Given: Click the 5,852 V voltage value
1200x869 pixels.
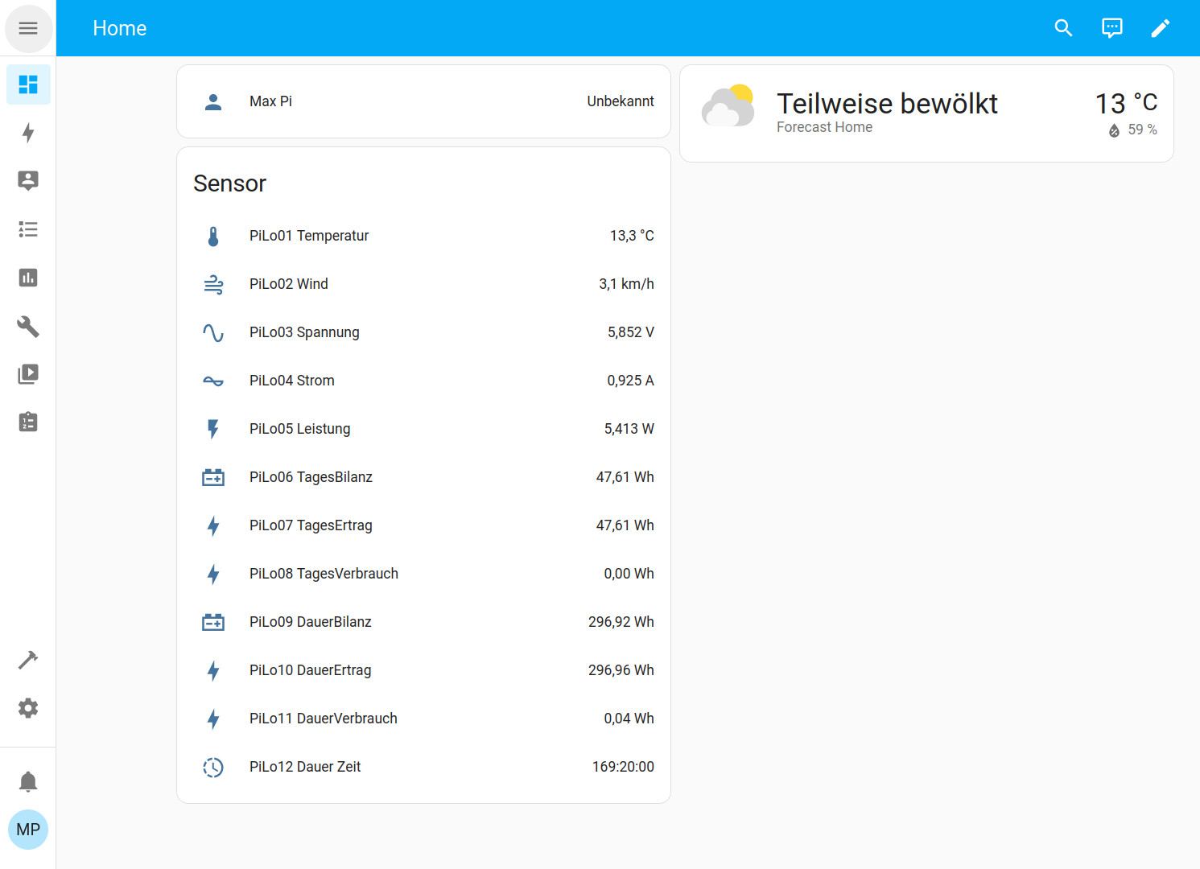Looking at the screenshot, I should [x=631, y=332].
